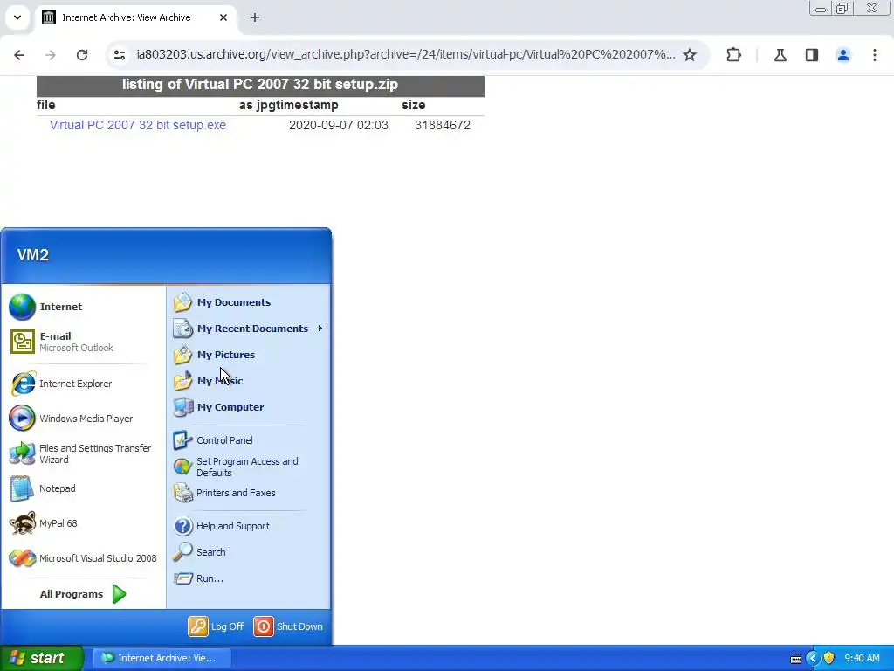Open the Chrome three-dot menu
Image resolution: width=894 pixels, height=671 pixels.
coord(875,55)
